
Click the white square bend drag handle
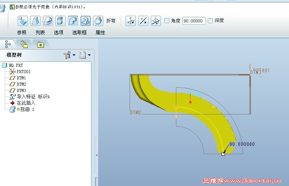(223, 154)
